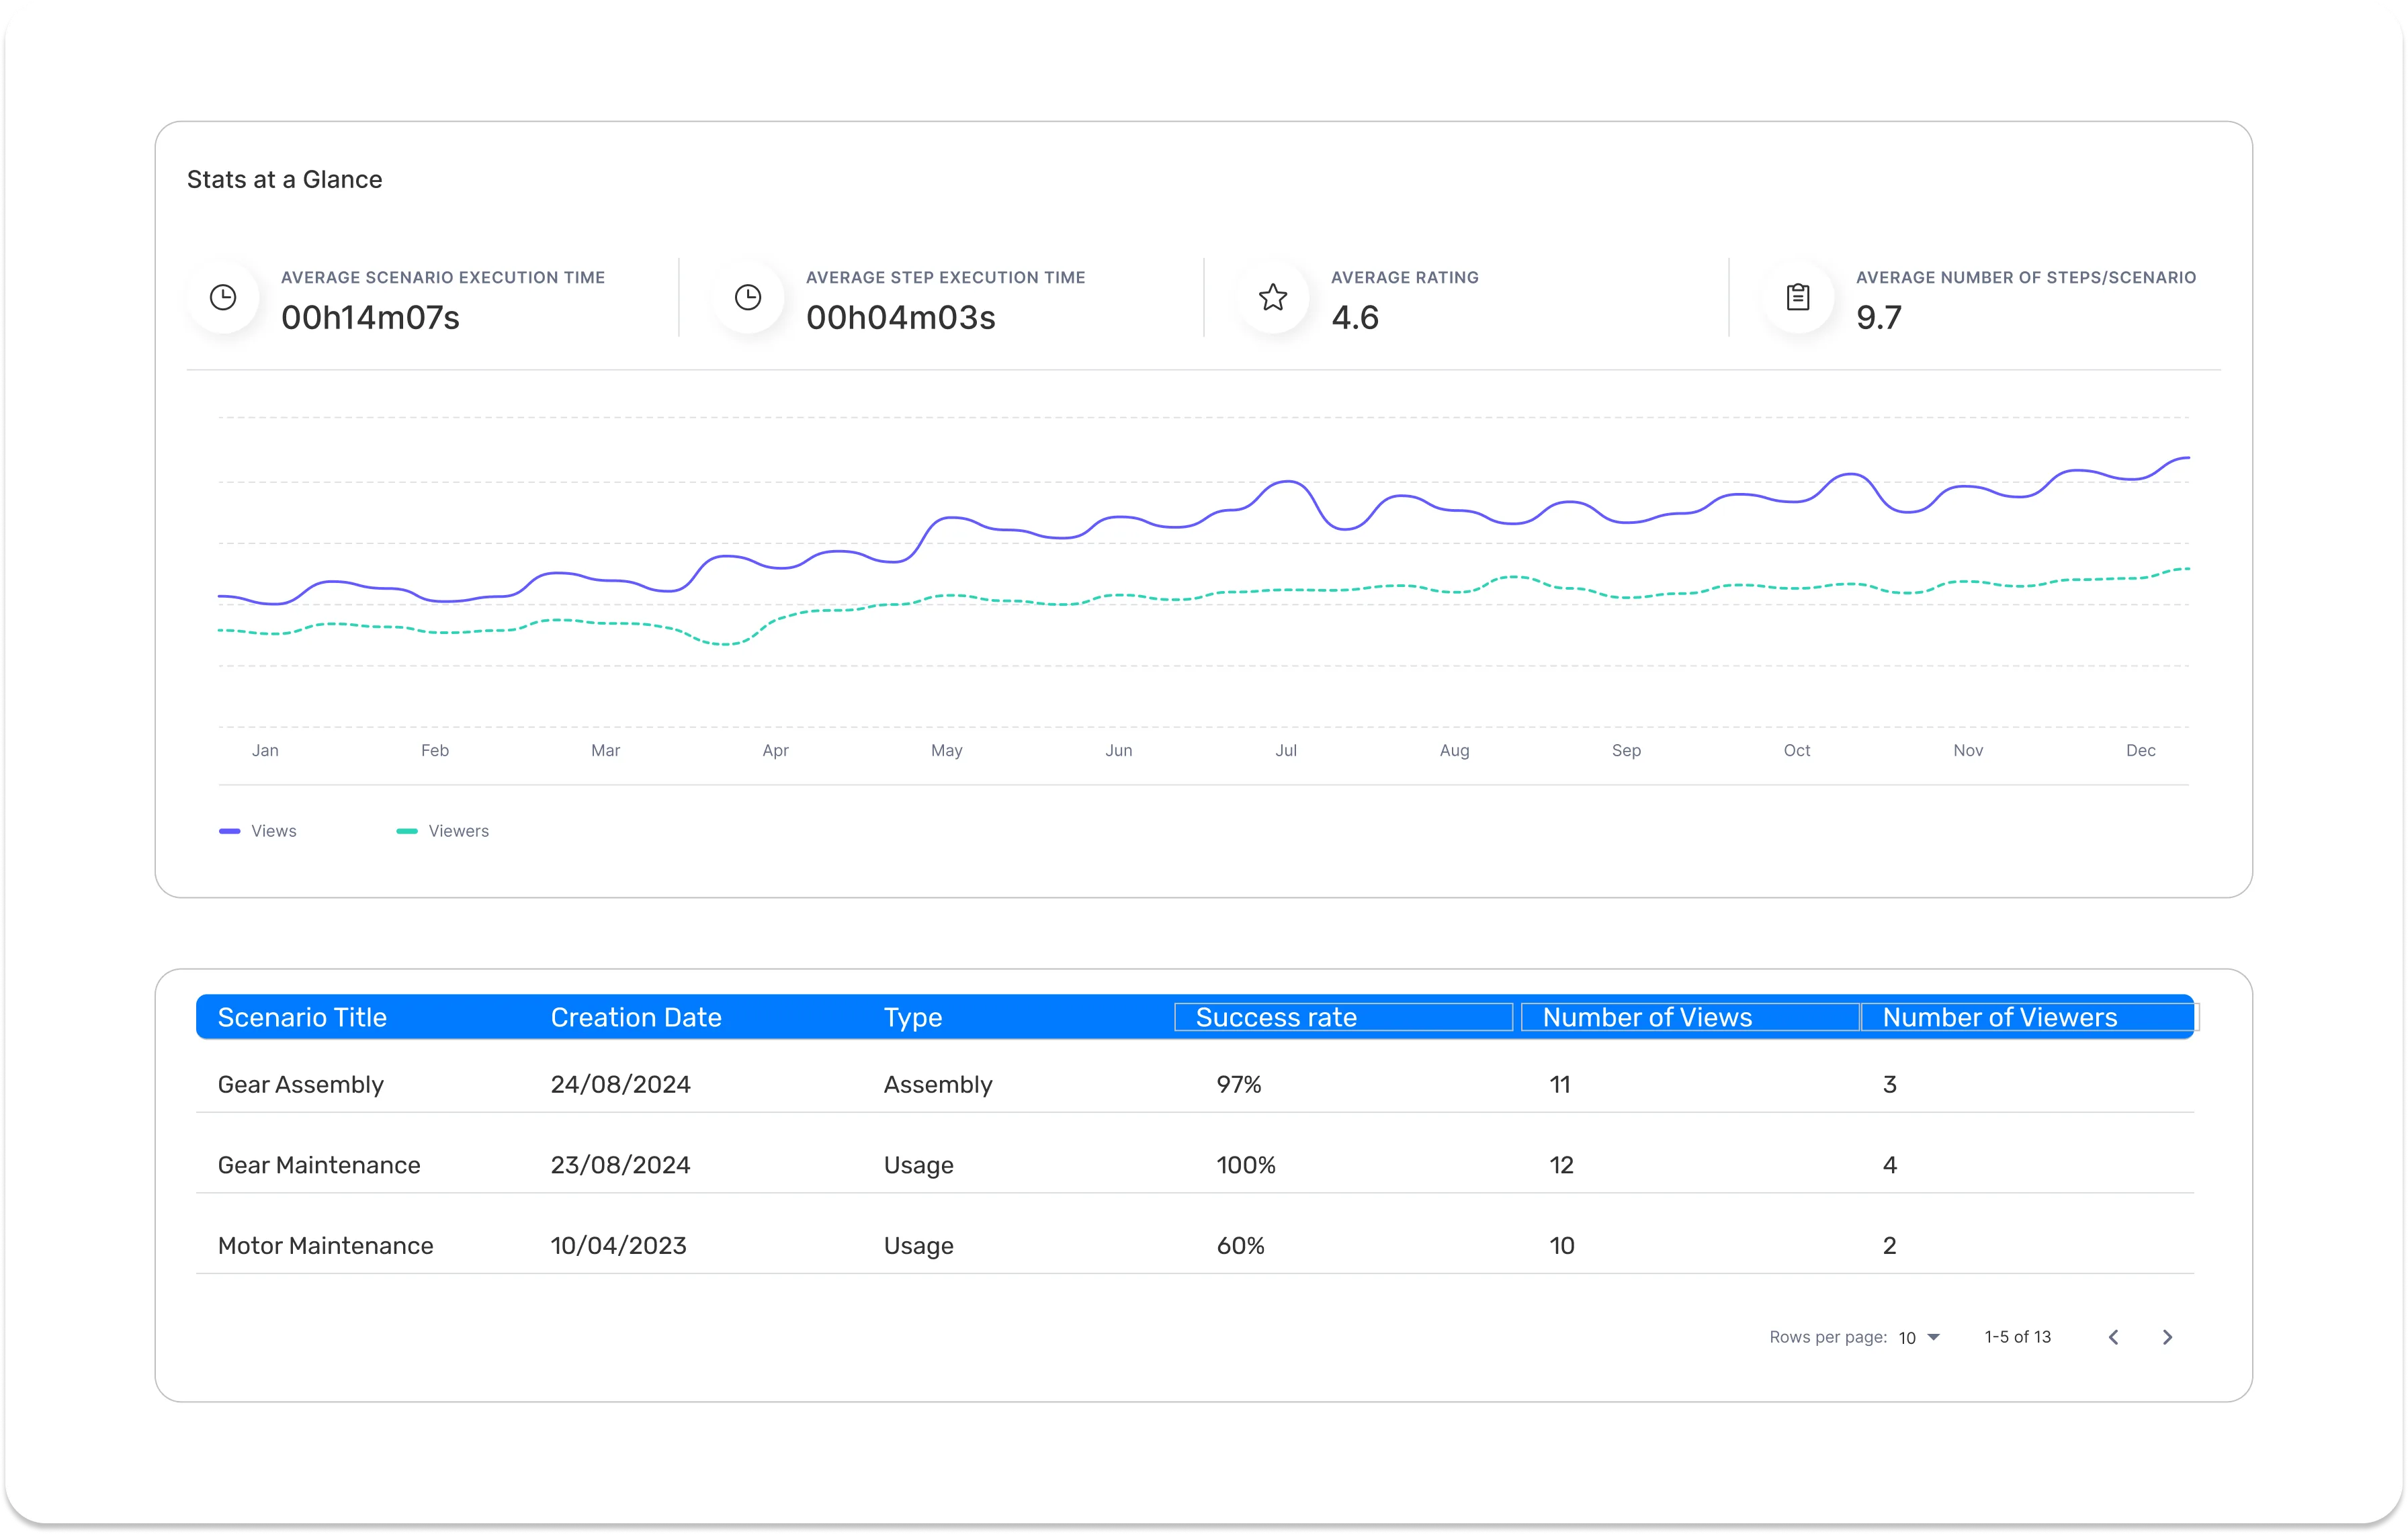Open the Gear Assembly scenario row

[x=301, y=1084]
